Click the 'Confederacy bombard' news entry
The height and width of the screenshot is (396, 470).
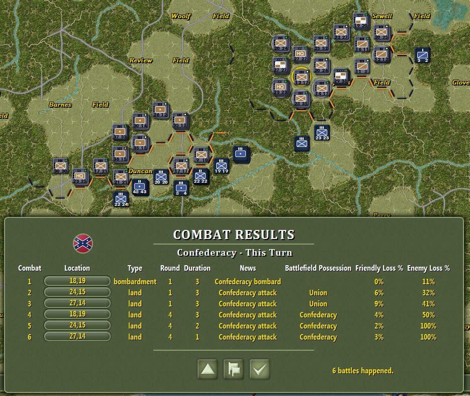pyautogui.click(x=248, y=282)
